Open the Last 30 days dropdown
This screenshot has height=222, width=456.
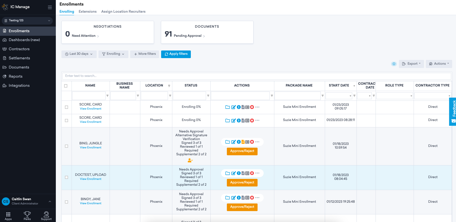click(x=79, y=54)
